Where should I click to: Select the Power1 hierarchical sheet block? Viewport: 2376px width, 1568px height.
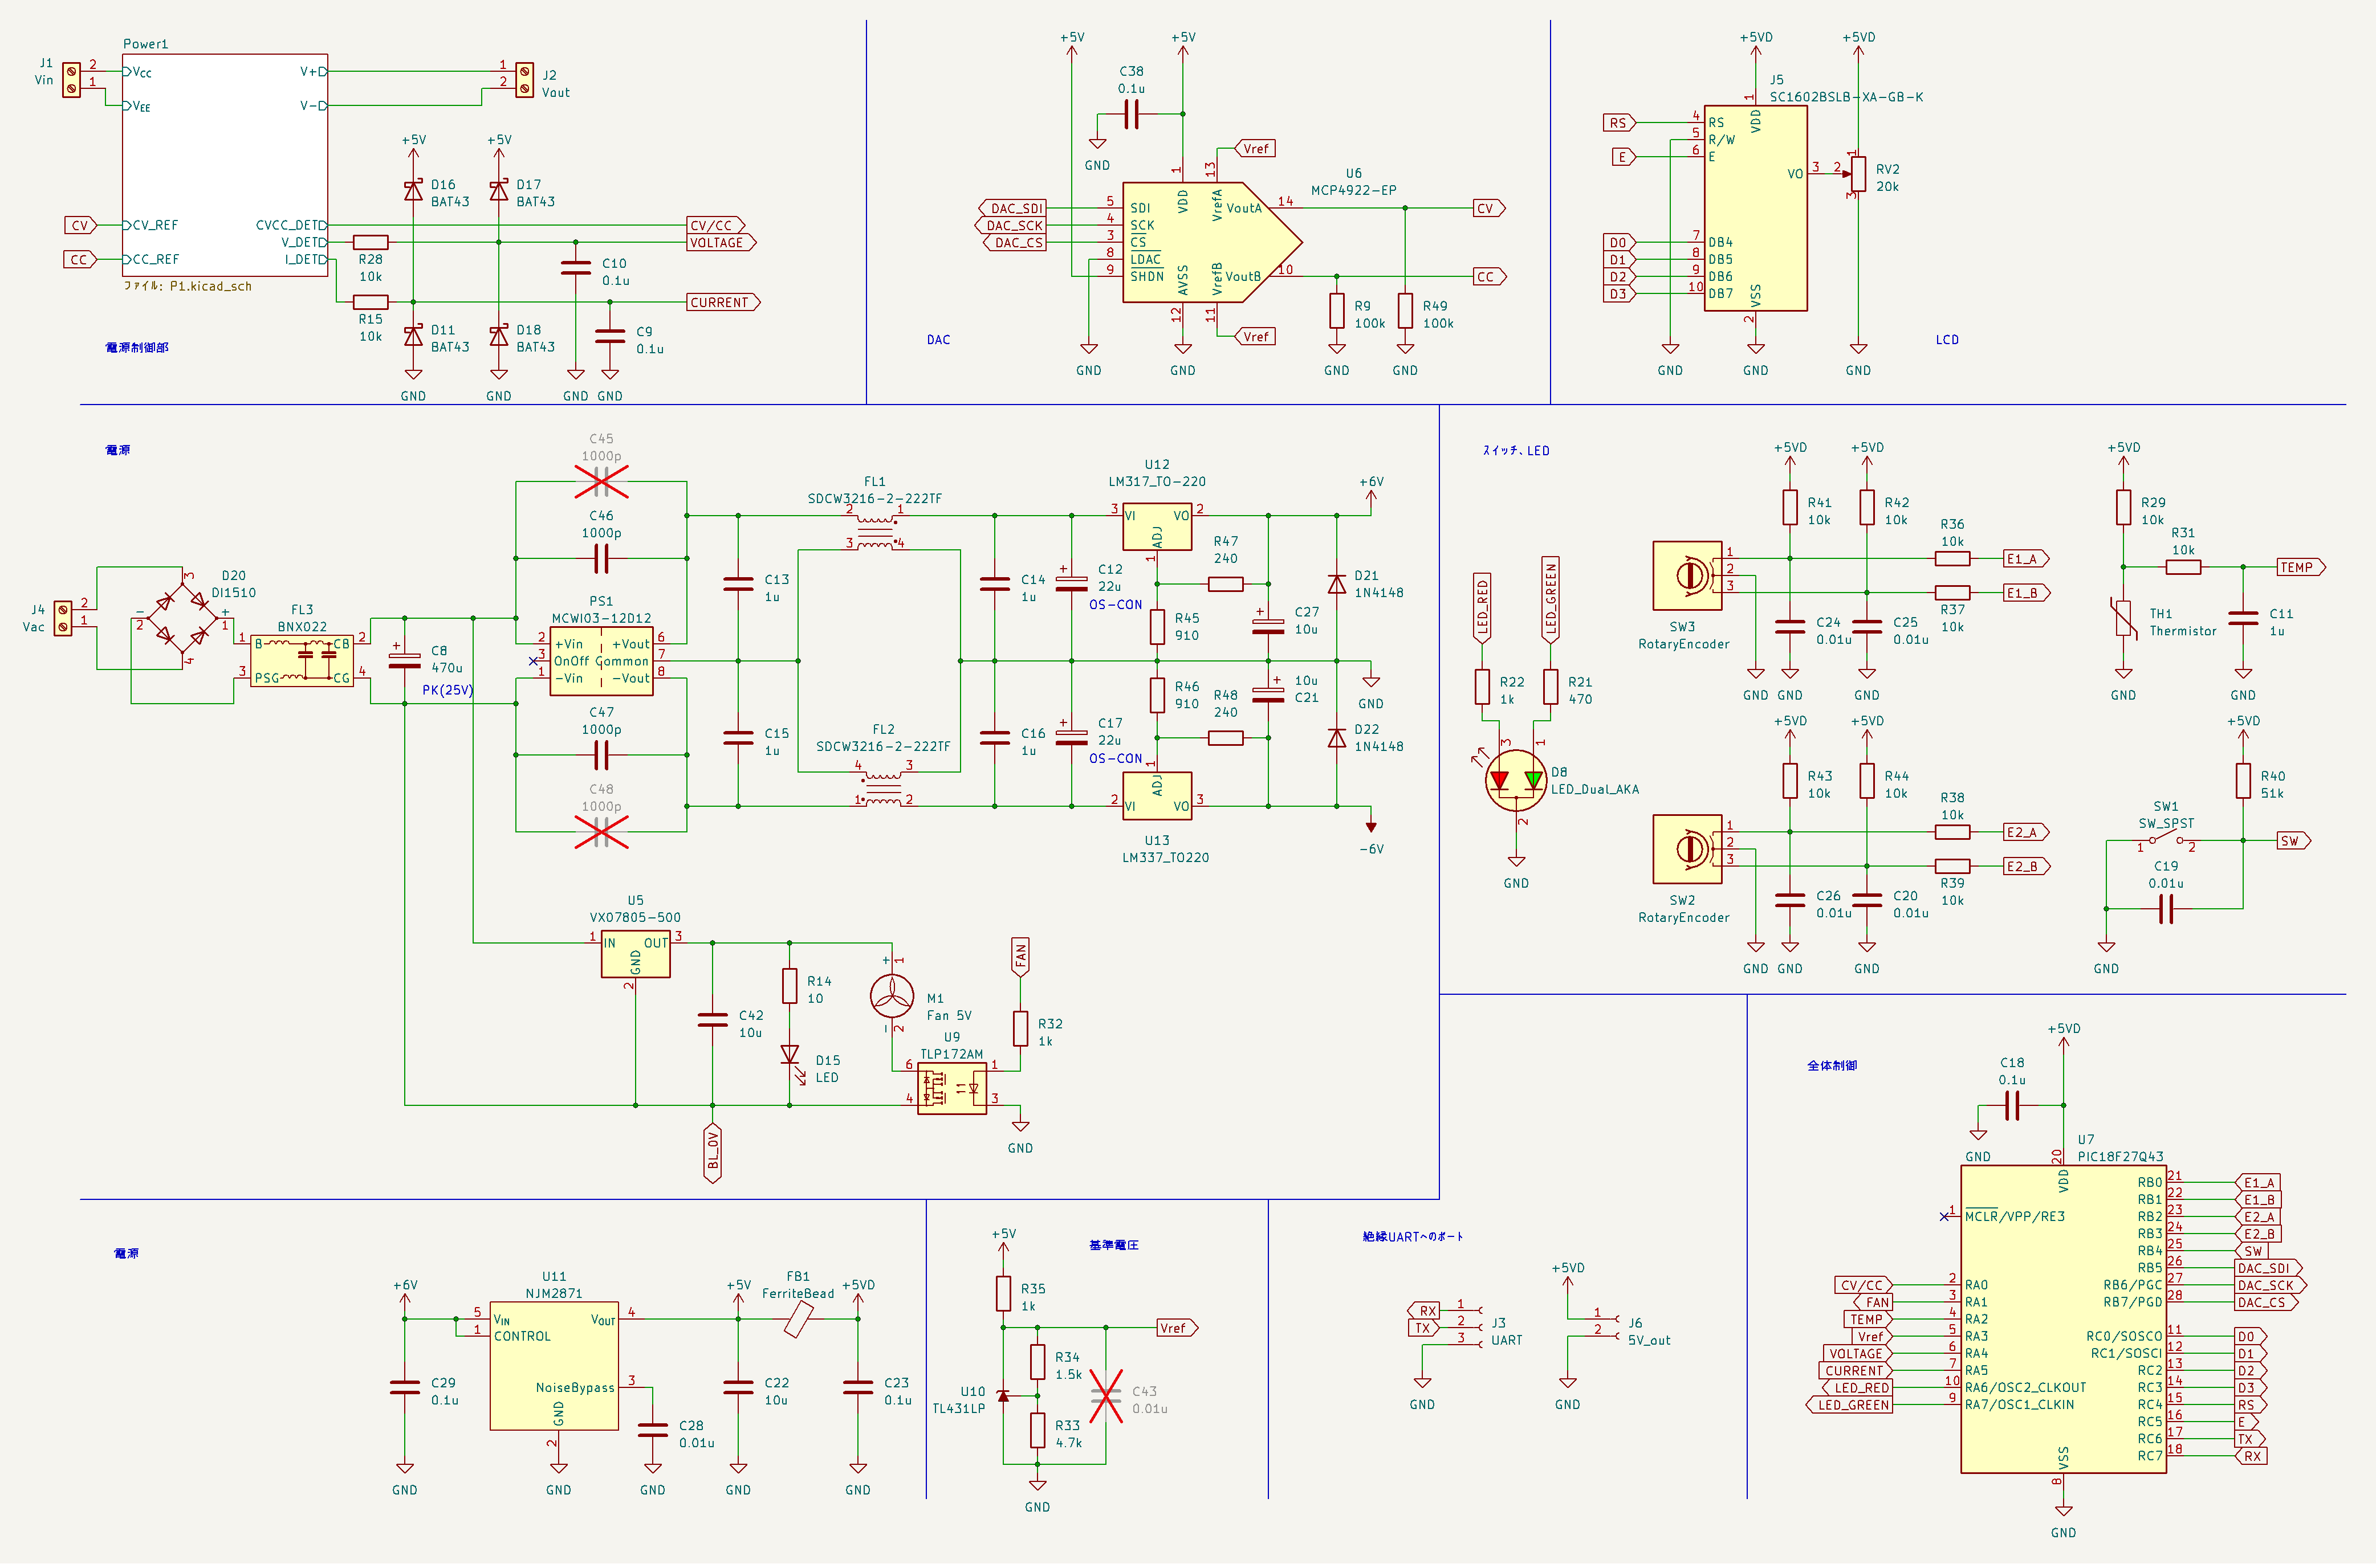(x=225, y=165)
